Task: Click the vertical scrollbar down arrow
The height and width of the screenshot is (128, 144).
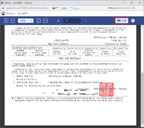Action: click(142, 126)
